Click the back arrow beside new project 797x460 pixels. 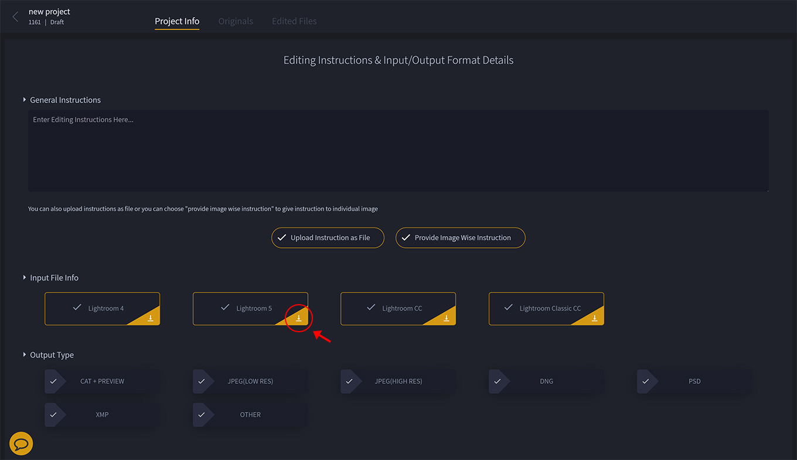pos(15,17)
